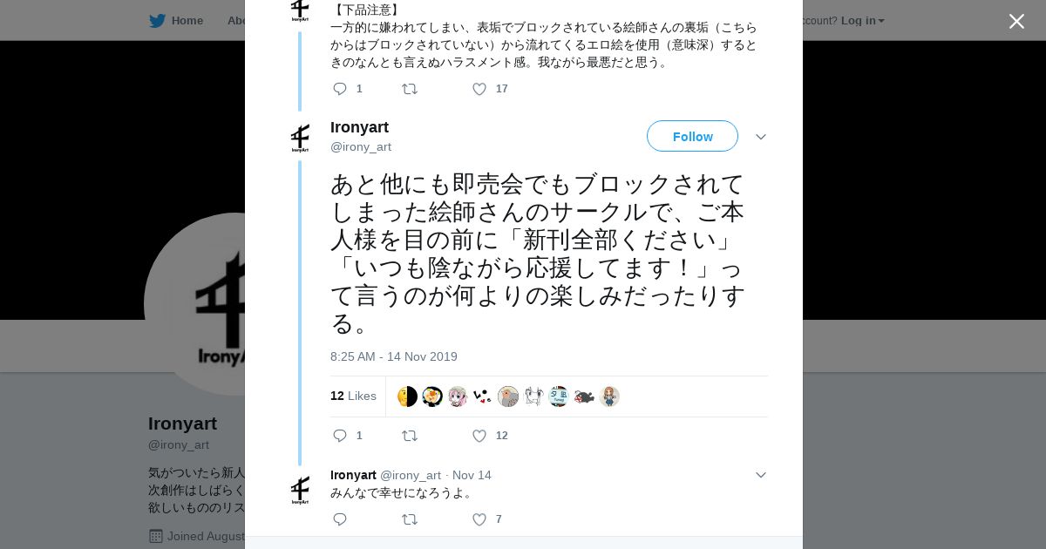Open the 12 Likes list
Screen dimensions: 1046x549
(x=353, y=396)
